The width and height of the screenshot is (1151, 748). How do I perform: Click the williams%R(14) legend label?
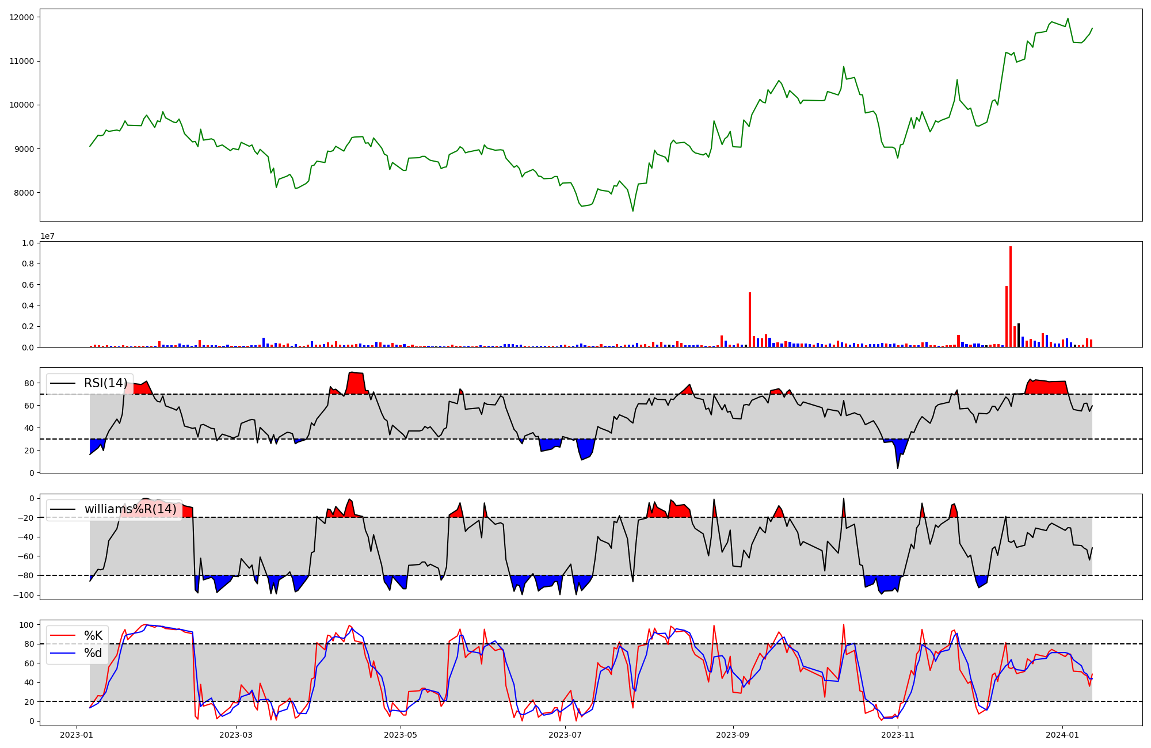(131, 509)
